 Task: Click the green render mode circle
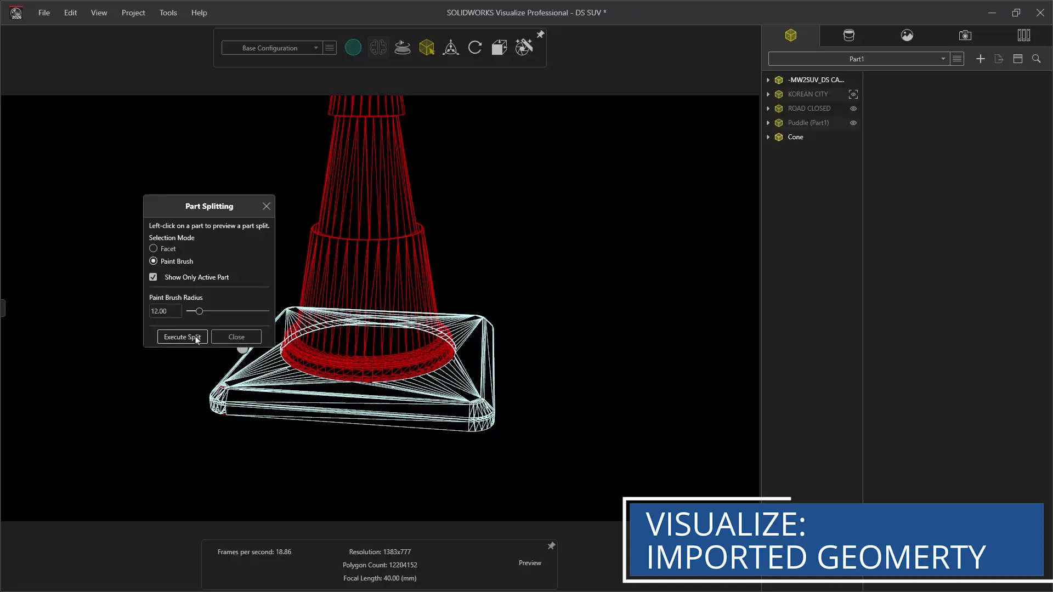[353, 48]
